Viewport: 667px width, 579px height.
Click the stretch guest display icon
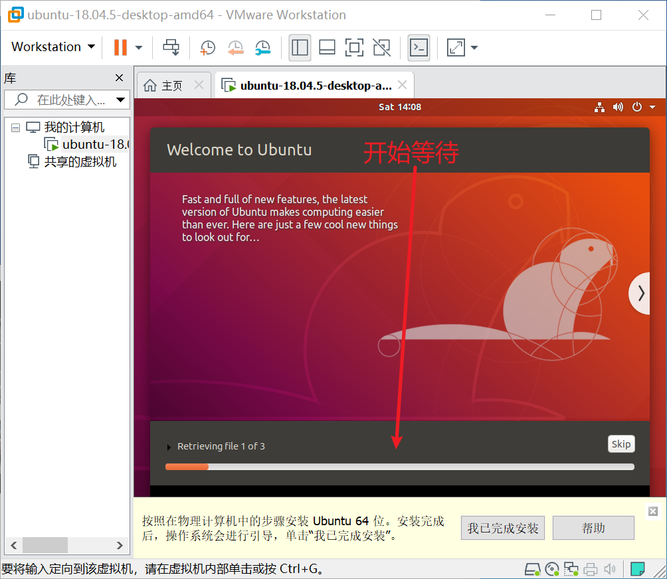coord(456,48)
